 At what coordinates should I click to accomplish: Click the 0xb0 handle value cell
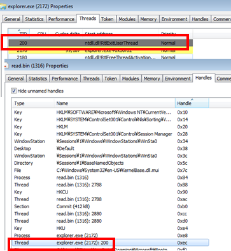click(182, 206)
